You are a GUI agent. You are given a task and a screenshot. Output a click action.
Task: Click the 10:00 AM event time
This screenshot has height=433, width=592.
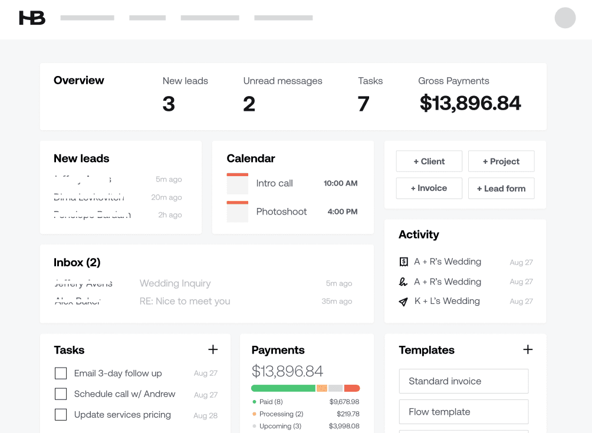tap(341, 183)
